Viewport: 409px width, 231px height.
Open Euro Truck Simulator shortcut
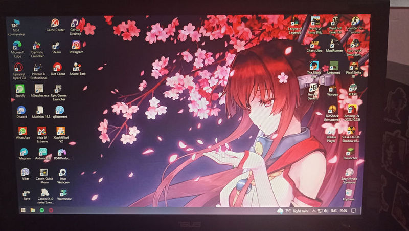[354, 48]
